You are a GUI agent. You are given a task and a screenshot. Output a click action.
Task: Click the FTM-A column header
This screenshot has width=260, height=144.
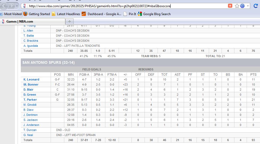(x=112, y=75)
